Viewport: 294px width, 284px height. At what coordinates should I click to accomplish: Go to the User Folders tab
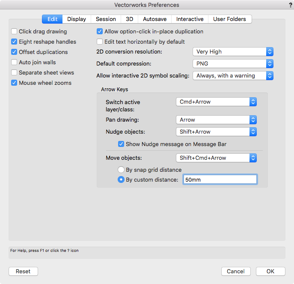tap(229, 19)
